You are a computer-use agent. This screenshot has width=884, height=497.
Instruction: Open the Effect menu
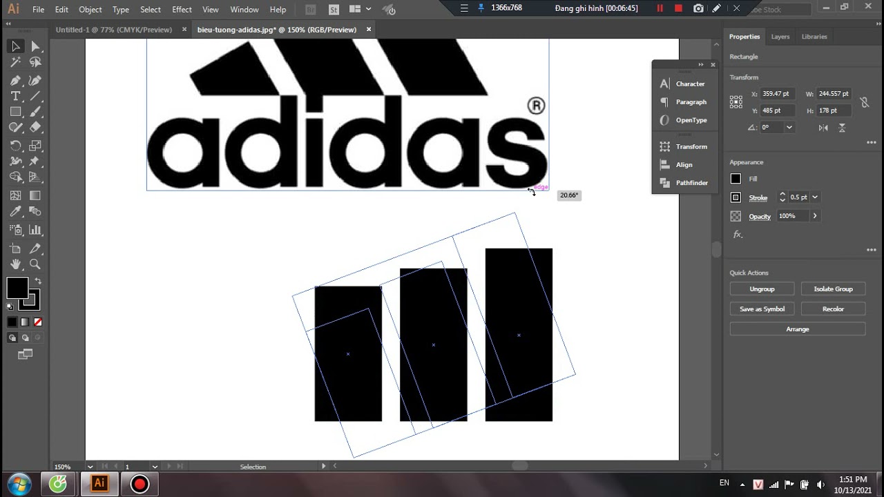click(182, 10)
